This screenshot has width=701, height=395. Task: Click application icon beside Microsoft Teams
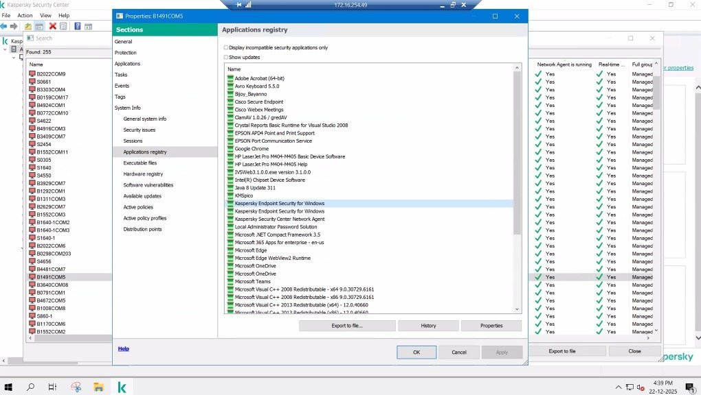pyautogui.click(x=231, y=281)
